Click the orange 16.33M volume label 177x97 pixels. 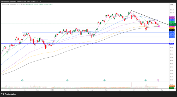172,86
